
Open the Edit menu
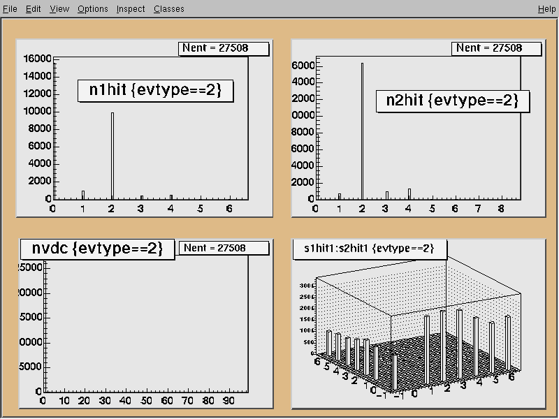[x=33, y=8]
